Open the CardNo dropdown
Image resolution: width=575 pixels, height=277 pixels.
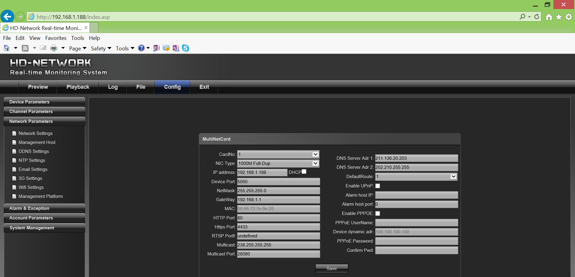tap(315, 154)
